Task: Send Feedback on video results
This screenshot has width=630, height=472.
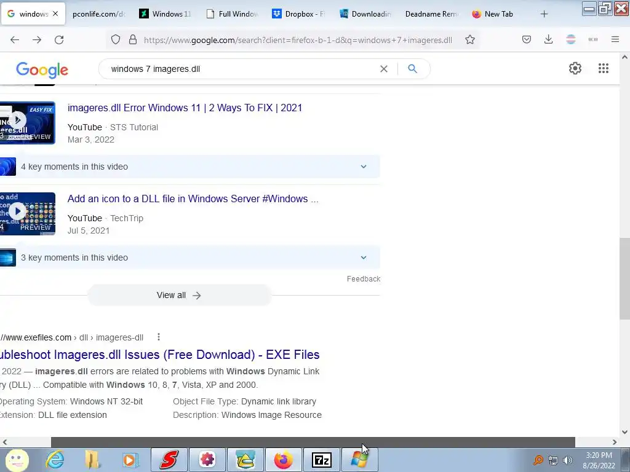Action: pyautogui.click(x=364, y=279)
